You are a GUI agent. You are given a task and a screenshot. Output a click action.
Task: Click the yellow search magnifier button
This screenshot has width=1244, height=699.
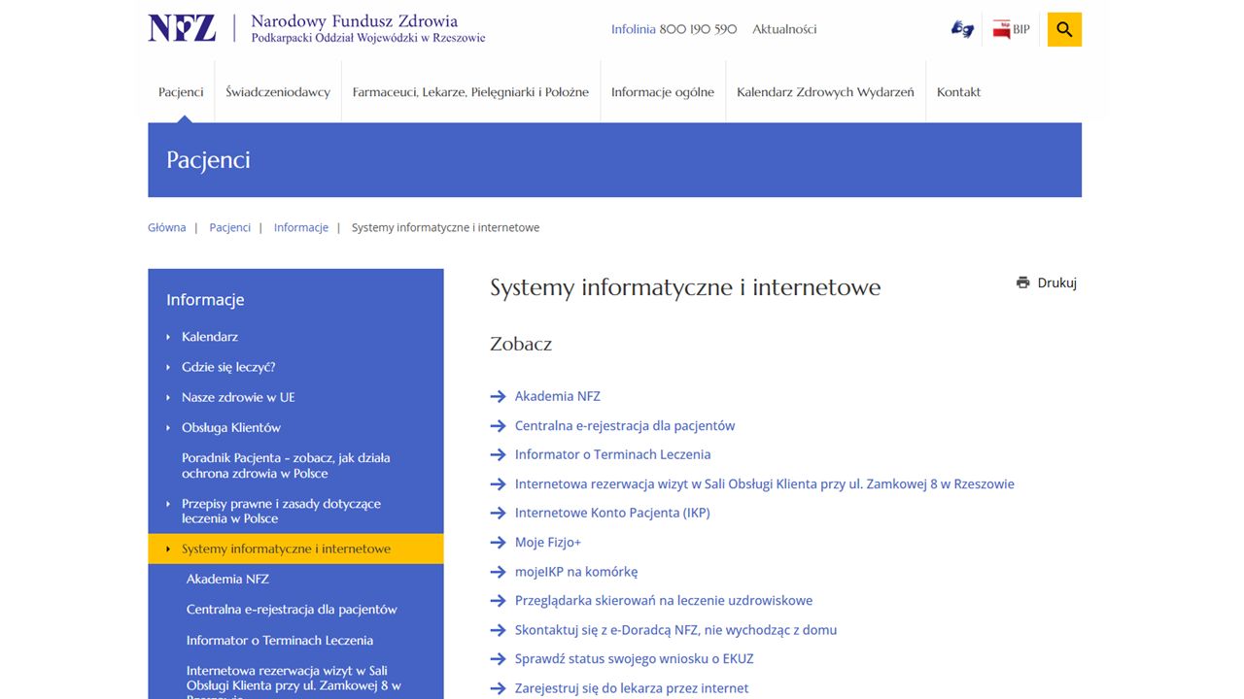(x=1064, y=29)
